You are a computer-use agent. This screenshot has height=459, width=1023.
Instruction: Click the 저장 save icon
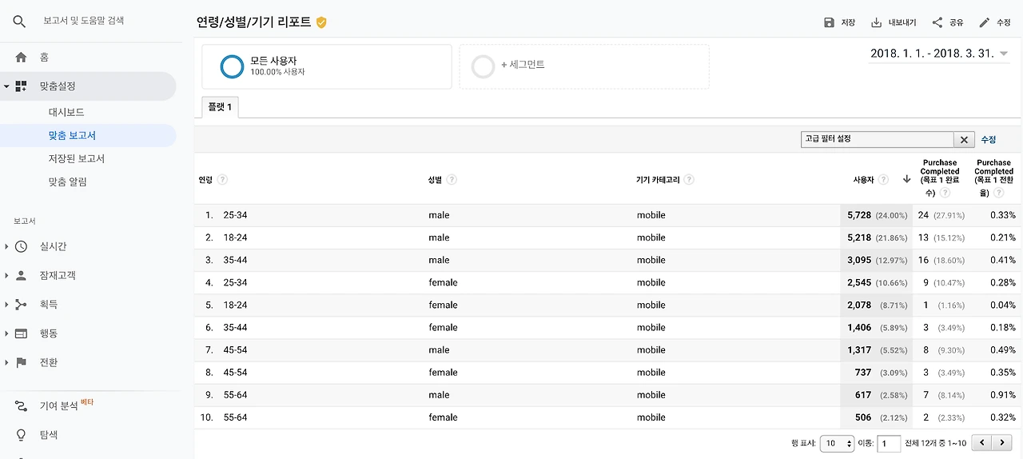click(829, 22)
